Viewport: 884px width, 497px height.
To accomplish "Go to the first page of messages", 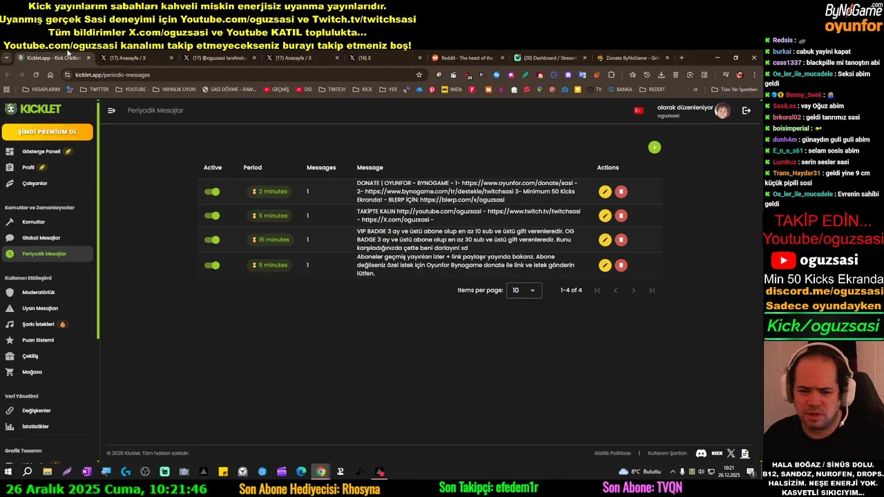I will click(x=597, y=291).
